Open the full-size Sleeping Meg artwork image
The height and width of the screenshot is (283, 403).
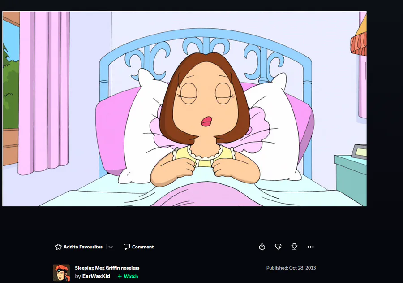pyautogui.click(x=184, y=109)
